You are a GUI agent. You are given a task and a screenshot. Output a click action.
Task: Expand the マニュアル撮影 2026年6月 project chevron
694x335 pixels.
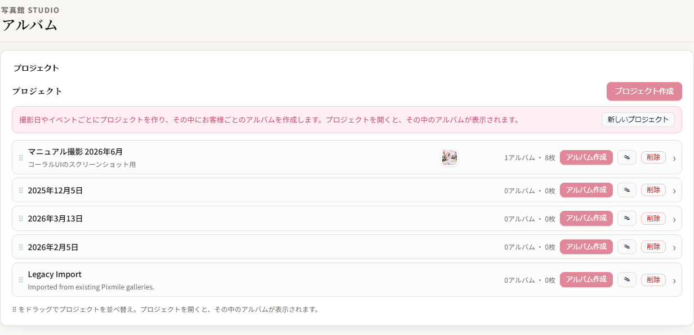pyautogui.click(x=674, y=158)
